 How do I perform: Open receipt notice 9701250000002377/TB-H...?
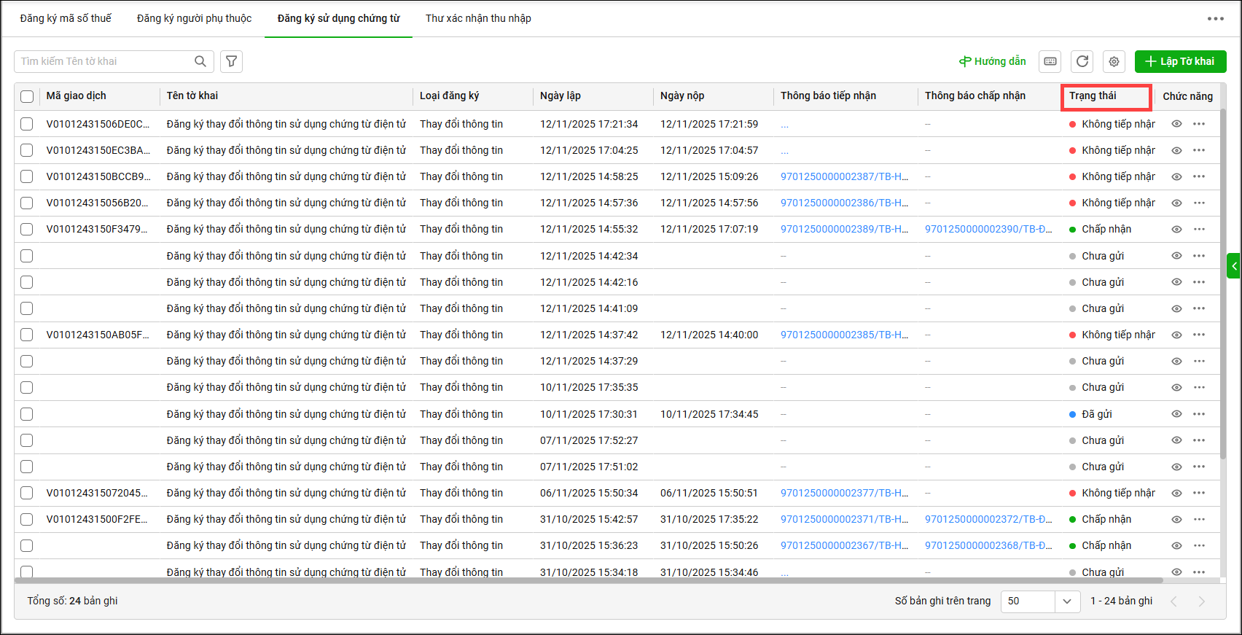click(x=844, y=493)
